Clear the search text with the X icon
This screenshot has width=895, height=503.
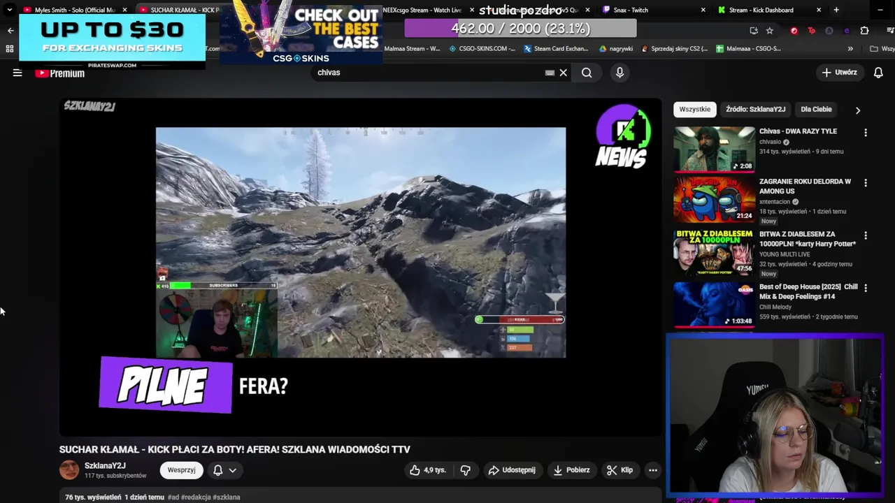[563, 73]
